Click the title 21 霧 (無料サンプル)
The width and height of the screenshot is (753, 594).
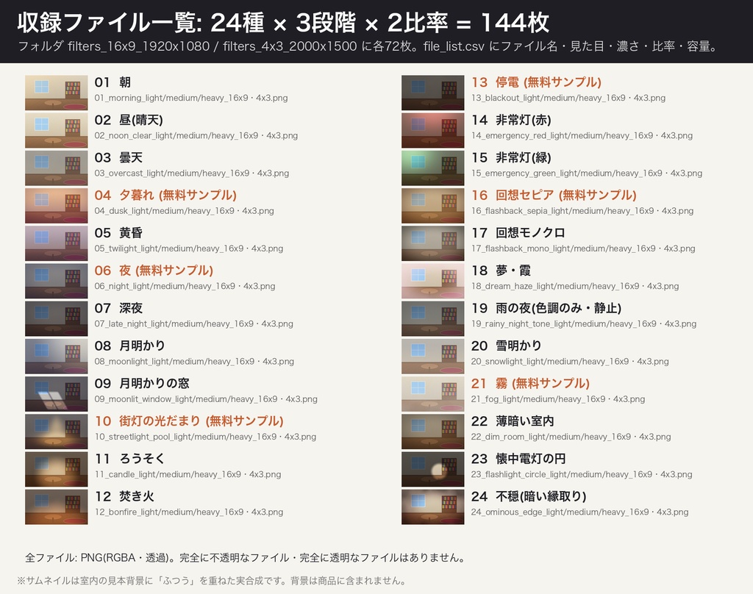click(x=530, y=384)
